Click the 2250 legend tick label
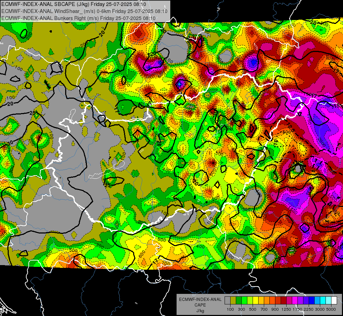Image resolution: width=343 pixels, height=316 pixels. [x=309, y=309]
